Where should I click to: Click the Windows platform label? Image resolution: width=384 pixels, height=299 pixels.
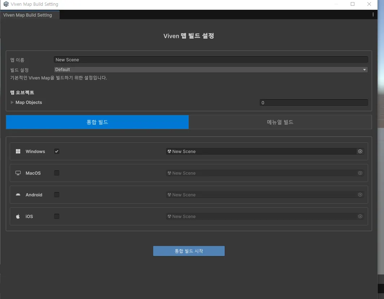[35, 151]
